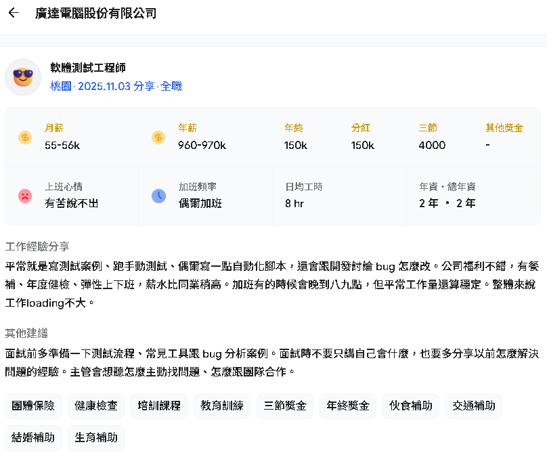Click the 軟體測試工程師 job title

[x=88, y=68]
